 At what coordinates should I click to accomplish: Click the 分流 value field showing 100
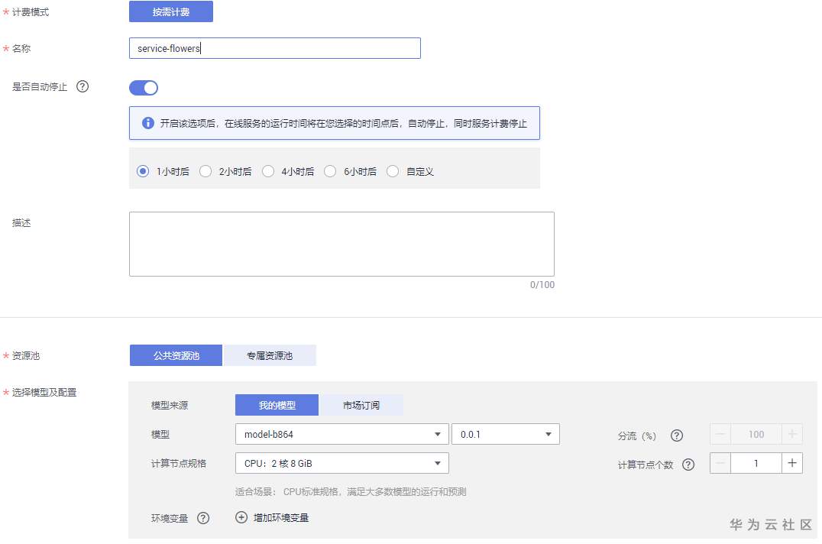tap(756, 434)
